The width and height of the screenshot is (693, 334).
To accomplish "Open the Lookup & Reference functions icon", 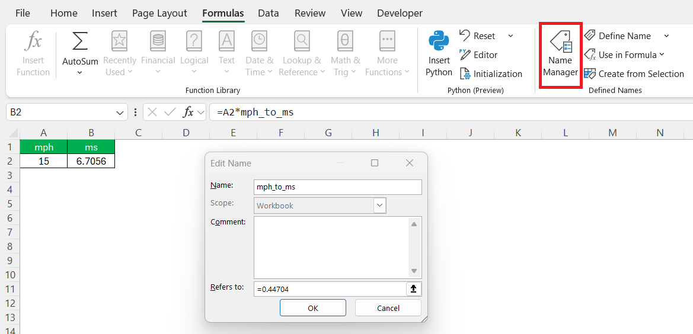I will click(302, 41).
